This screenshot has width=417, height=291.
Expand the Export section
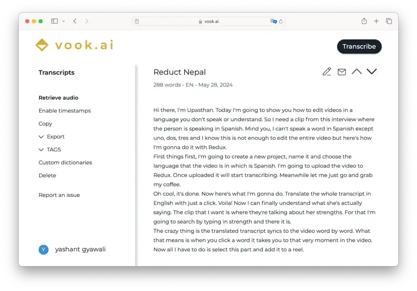(x=51, y=137)
